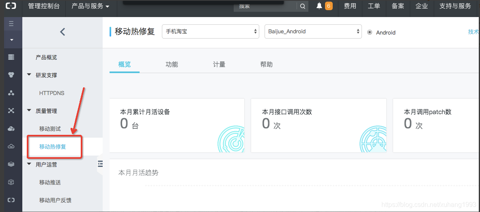Image resolution: width=480 pixels, height=212 pixels.
Task: Click the 本月月活趋势 heading
Action: (138, 173)
